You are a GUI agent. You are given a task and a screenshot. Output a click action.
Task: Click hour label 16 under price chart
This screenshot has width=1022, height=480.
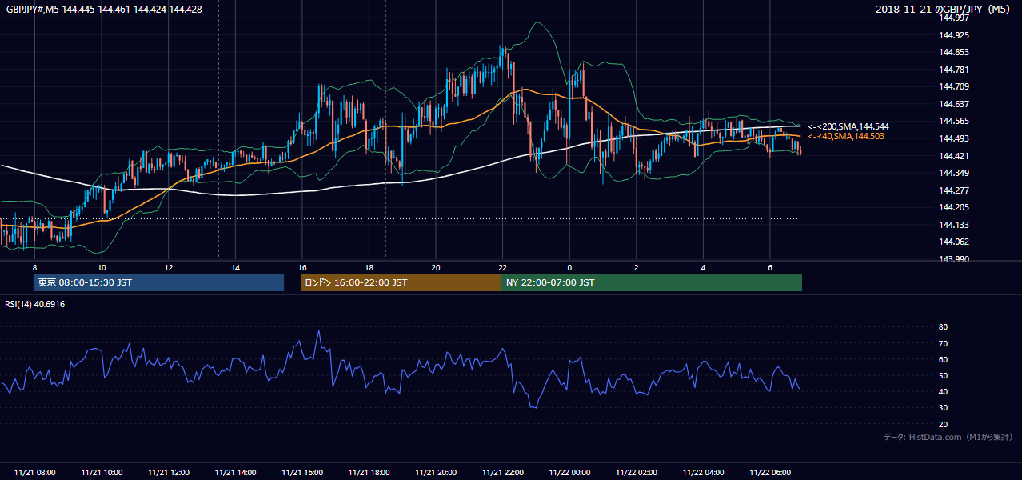click(x=302, y=267)
